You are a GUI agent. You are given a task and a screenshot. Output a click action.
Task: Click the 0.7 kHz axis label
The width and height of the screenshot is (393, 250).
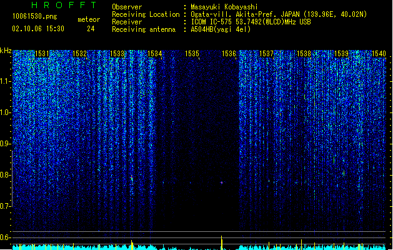tap(5, 206)
